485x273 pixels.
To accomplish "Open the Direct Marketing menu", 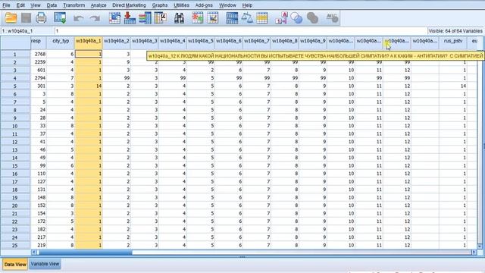I will pyautogui.click(x=129, y=5).
